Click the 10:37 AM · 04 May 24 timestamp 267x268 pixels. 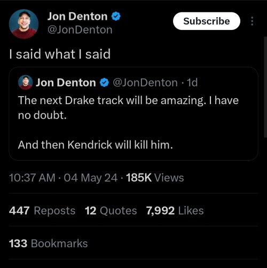click(63, 178)
